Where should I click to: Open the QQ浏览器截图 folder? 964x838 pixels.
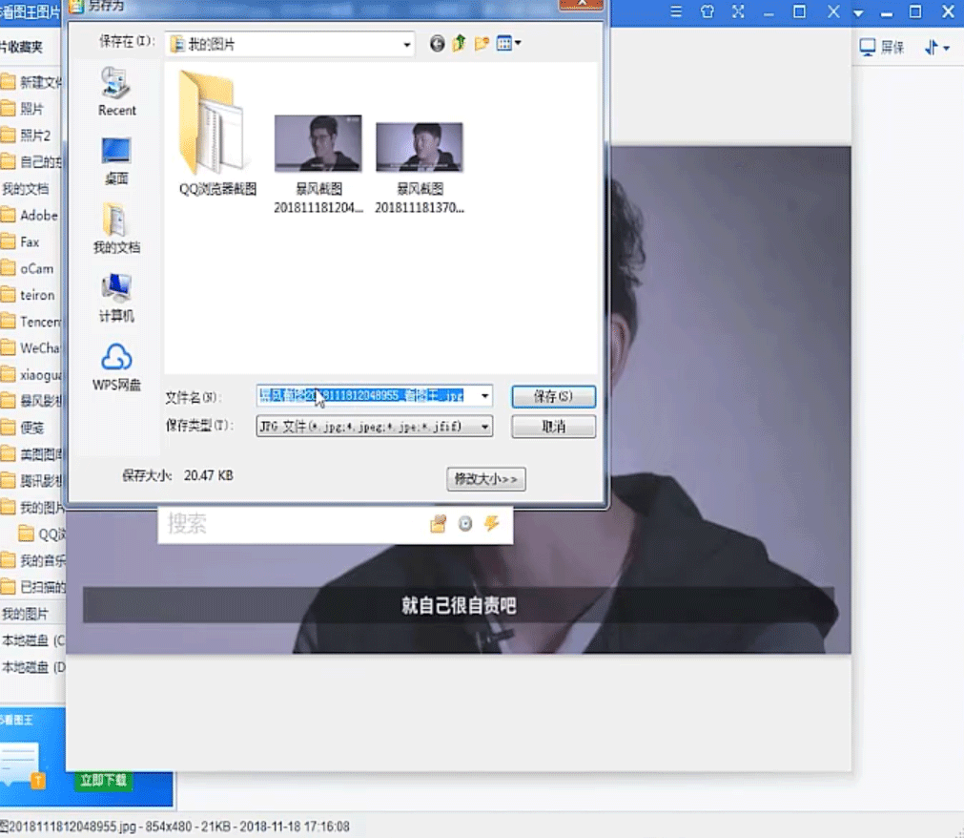point(217,134)
